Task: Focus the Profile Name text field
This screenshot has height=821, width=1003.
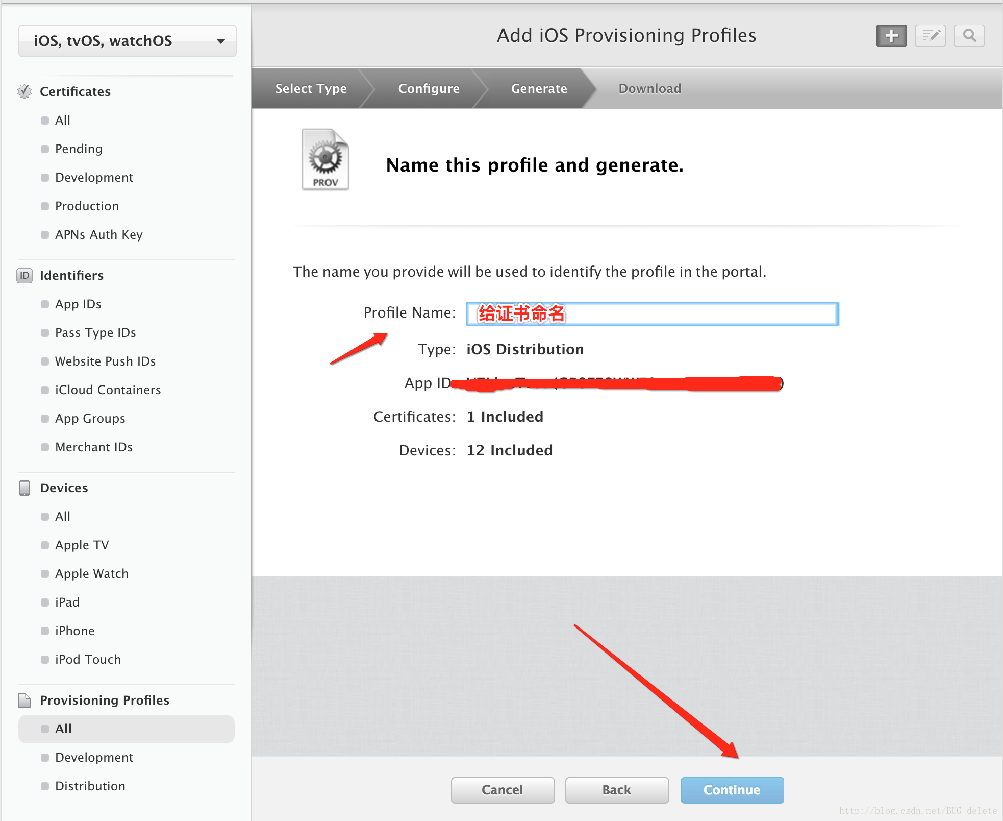Action: tap(653, 313)
